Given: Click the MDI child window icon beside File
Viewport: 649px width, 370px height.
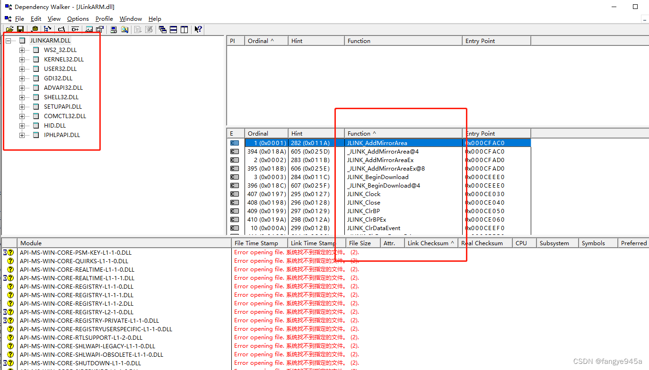Looking at the screenshot, I should pyautogui.click(x=9, y=19).
